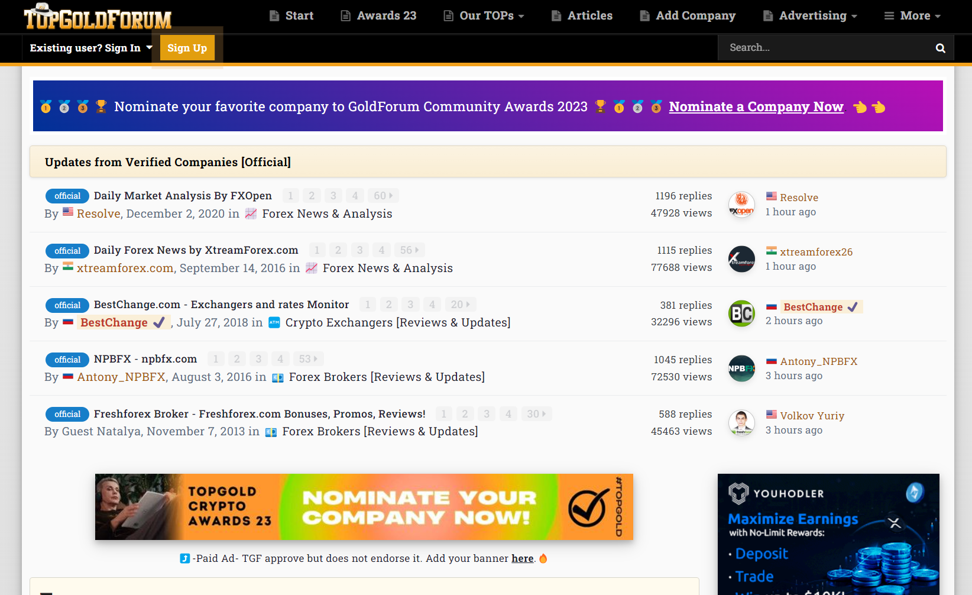Screen dimensions: 972x595
Task: Open Awards 23 page
Action: 379,16
